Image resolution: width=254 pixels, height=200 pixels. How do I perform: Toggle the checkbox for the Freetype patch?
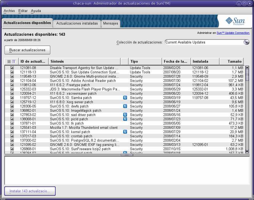(12, 85)
